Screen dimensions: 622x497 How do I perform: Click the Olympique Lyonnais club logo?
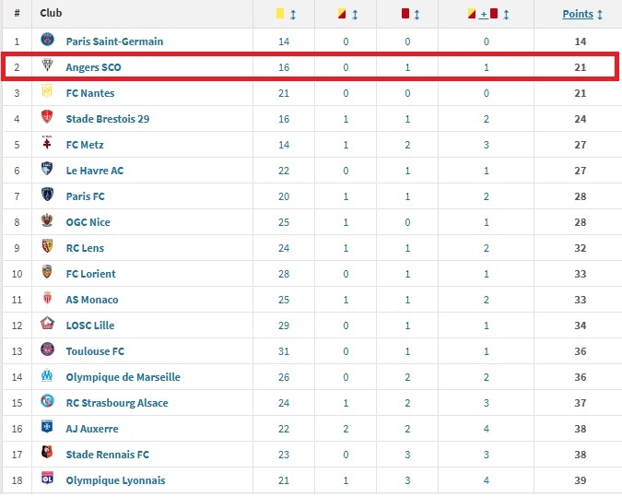click(47, 480)
